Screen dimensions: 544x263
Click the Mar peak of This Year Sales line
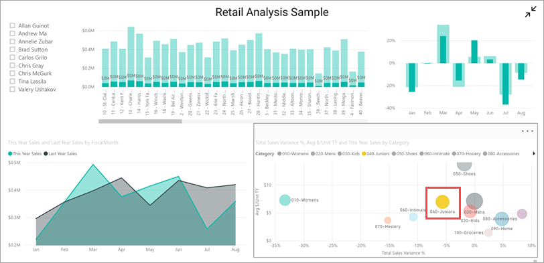point(92,165)
